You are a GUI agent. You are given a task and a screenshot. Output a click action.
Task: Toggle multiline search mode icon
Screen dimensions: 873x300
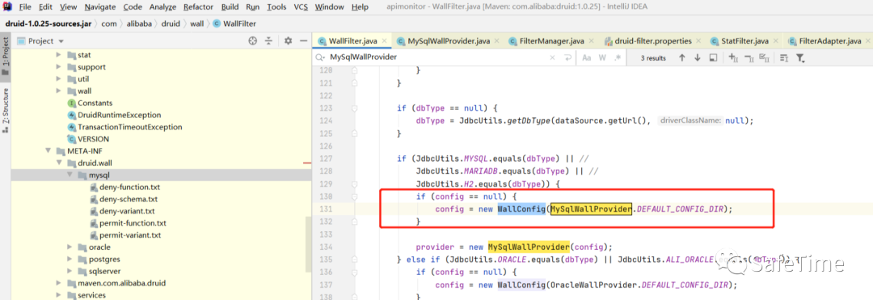[784, 57]
